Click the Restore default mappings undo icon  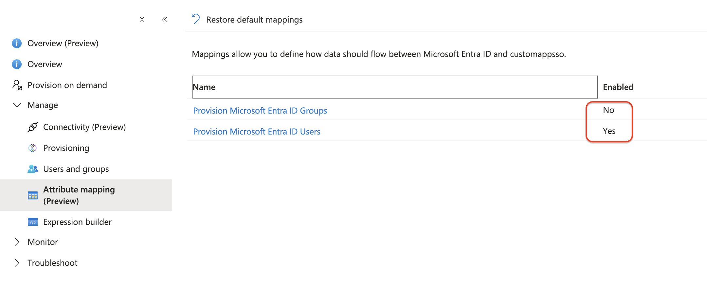click(x=196, y=19)
